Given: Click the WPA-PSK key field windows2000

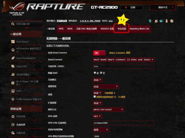Looking at the screenshot, I should [124, 123].
